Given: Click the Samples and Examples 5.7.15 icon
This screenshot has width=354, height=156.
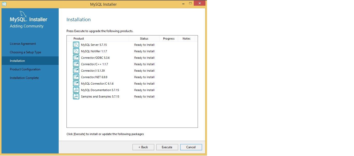Looking at the screenshot, I should click(x=76, y=96).
